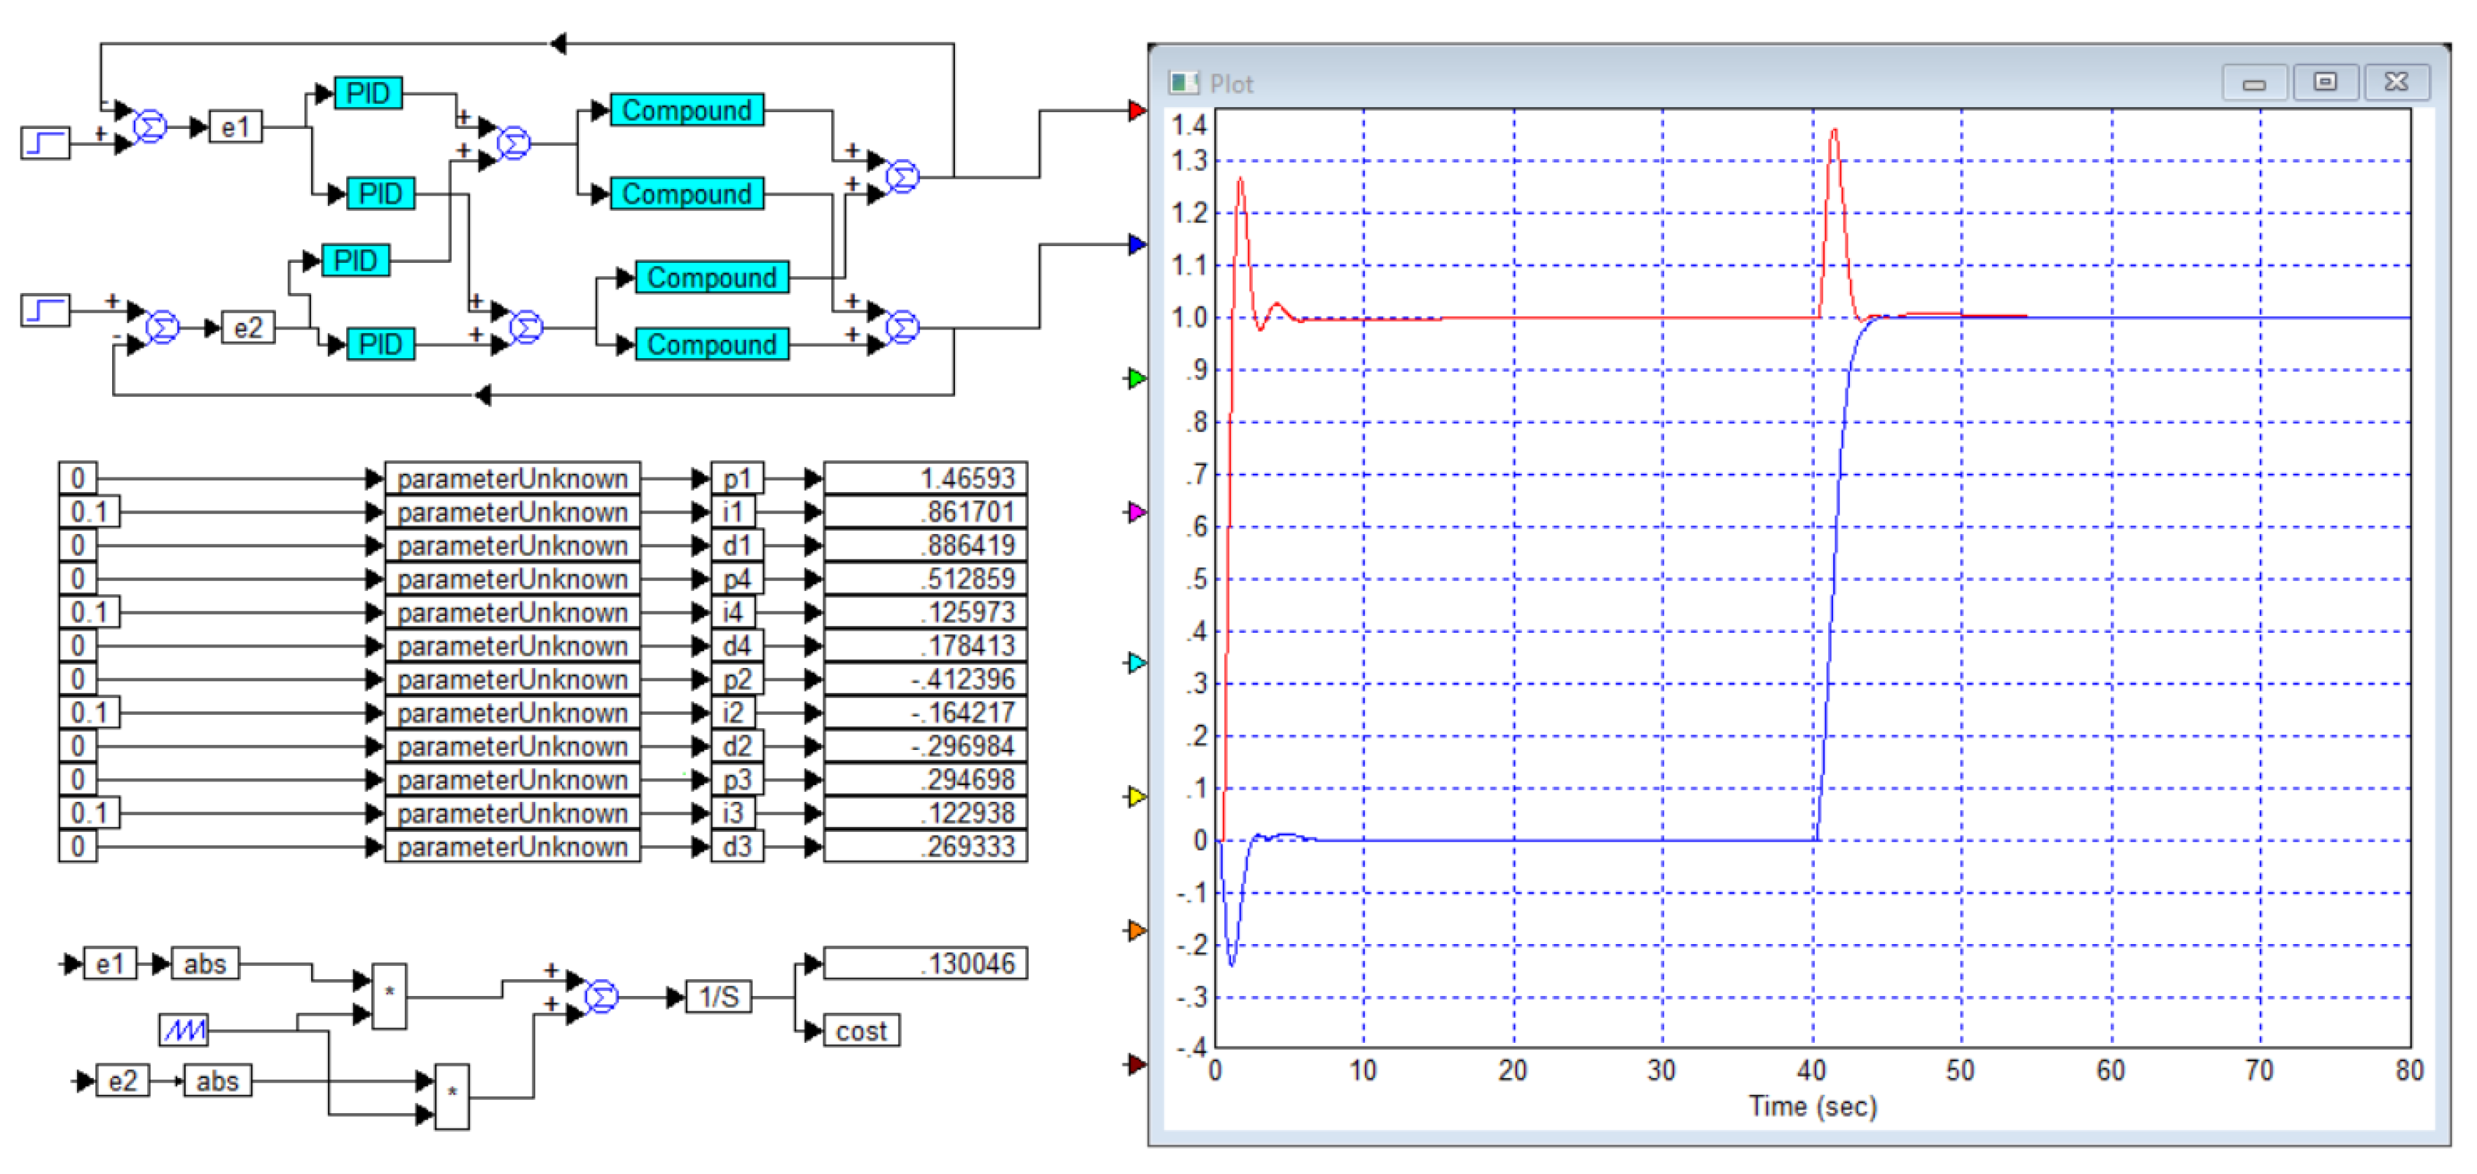Click the orange plot input connector
This screenshot has height=1174, width=2477.
pyautogui.click(x=1137, y=930)
